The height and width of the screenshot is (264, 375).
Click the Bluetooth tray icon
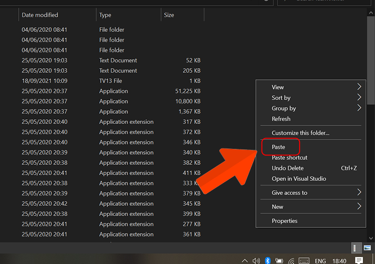pos(268,261)
